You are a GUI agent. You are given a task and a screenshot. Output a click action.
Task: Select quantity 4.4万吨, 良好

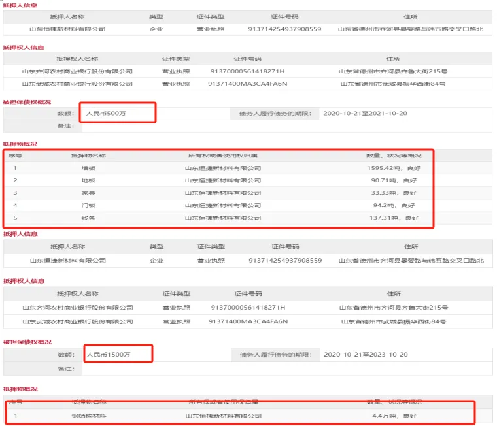point(394,416)
